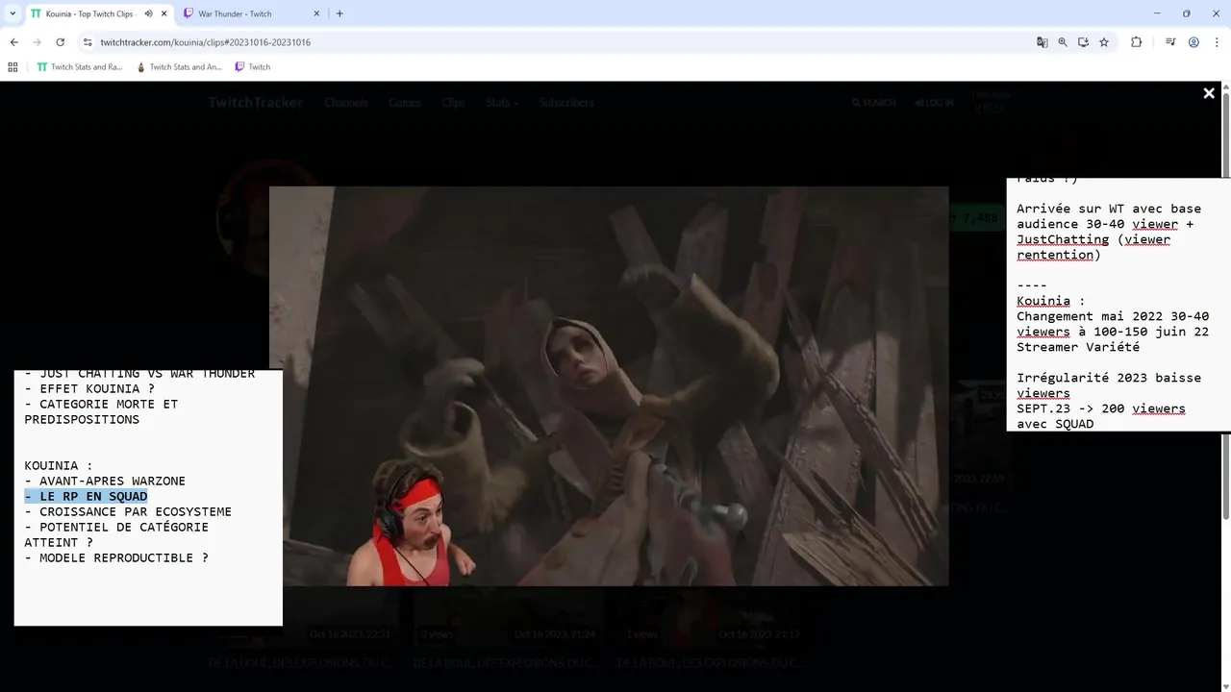Image resolution: width=1231 pixels, height=692 pixels.
Task: Click 'Streamer Variété' in the right note
Action: point(1078,347)
